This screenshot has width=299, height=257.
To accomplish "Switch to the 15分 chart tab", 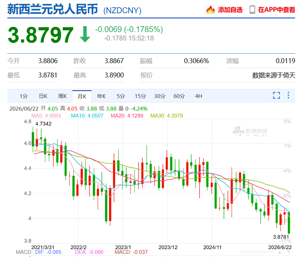I will (140, 96).
